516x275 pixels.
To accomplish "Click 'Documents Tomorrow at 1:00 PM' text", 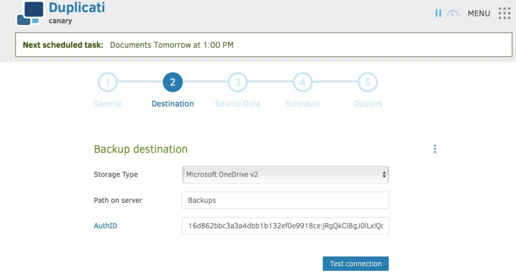I will click(x=172, y=45).
